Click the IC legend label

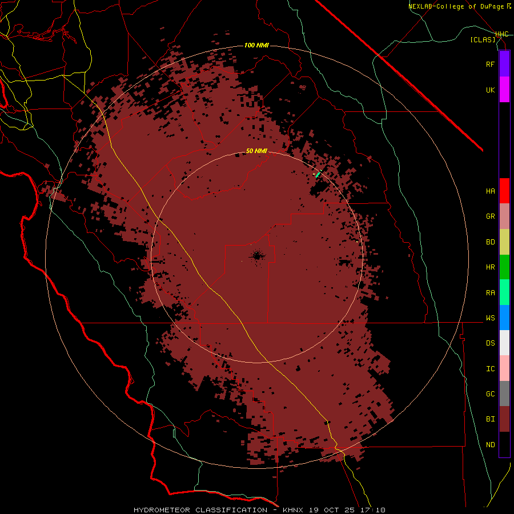pyautogui.click(x=490, y=369)
